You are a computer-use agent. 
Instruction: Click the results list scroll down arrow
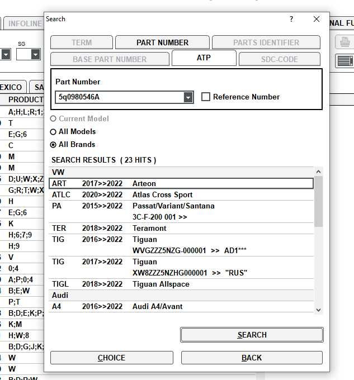click(319, 310)
